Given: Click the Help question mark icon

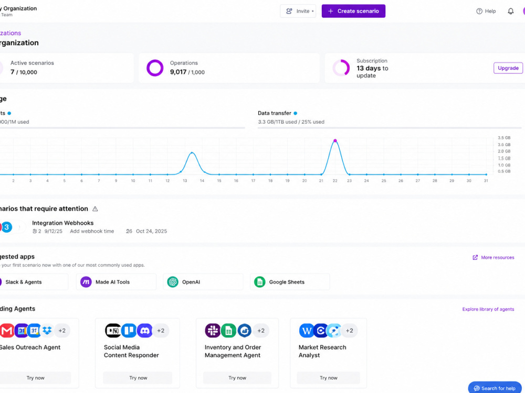Looking at the screenshot, I should [479, 11].
